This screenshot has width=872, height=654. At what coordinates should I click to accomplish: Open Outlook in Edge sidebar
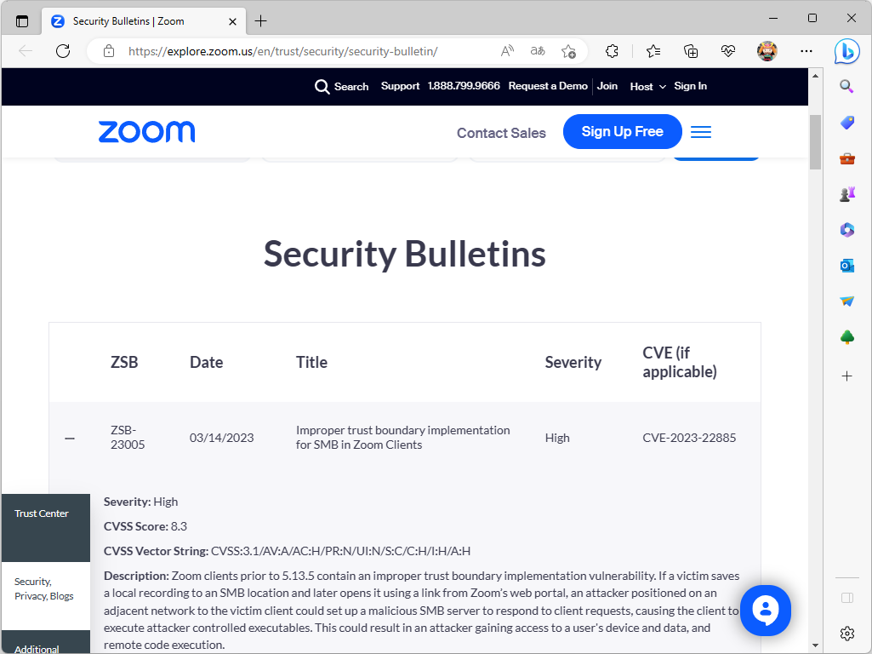point(846,266)
